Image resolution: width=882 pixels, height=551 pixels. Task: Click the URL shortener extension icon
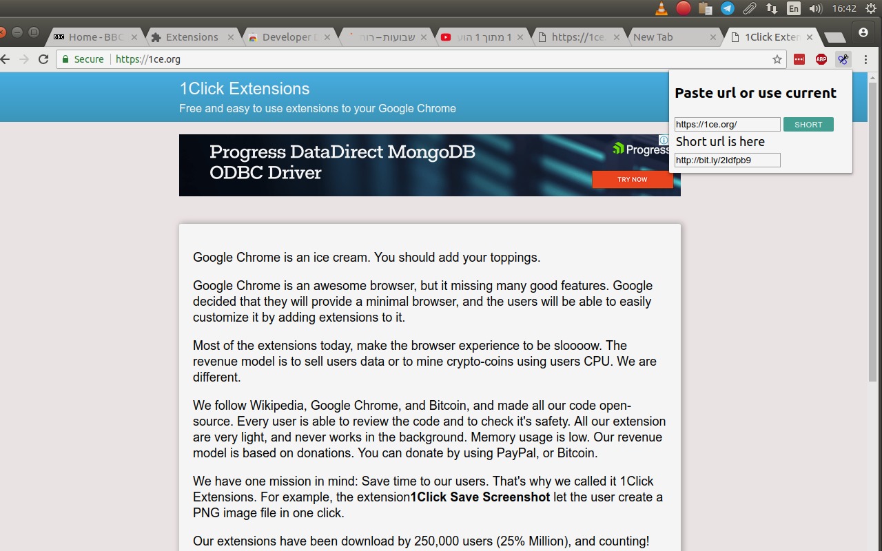pos(843,59)
